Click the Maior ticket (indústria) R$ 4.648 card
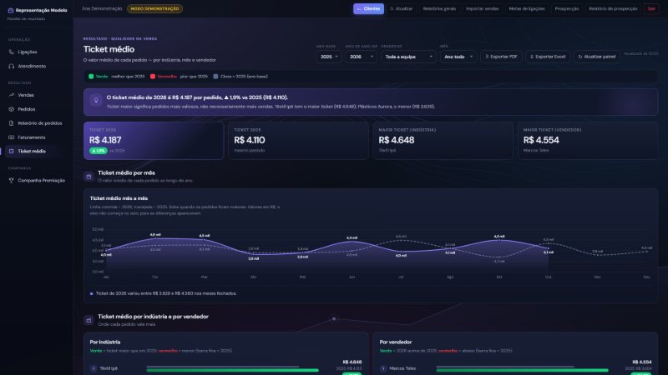 pyautogui.click(x=443, y=141)
